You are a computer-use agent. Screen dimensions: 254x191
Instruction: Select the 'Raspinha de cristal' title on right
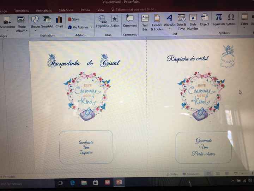pyautogui.click(x=188, y=58)
